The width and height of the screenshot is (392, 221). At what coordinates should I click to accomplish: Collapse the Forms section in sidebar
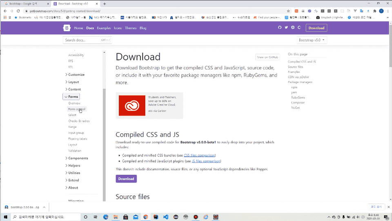tap(71, 97)
